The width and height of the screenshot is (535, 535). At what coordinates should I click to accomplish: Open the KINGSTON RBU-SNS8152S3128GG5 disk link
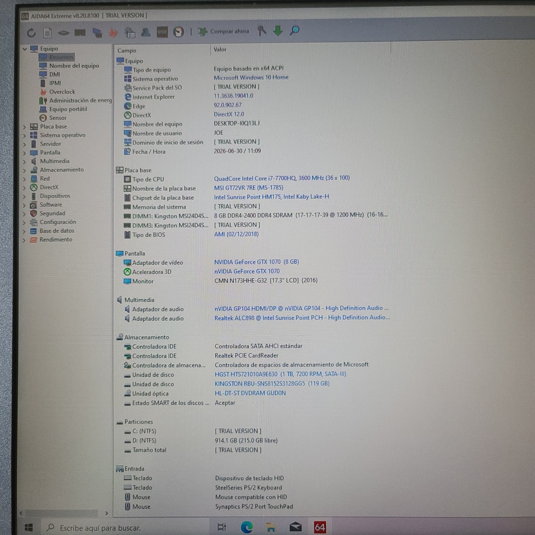(272, 384)
